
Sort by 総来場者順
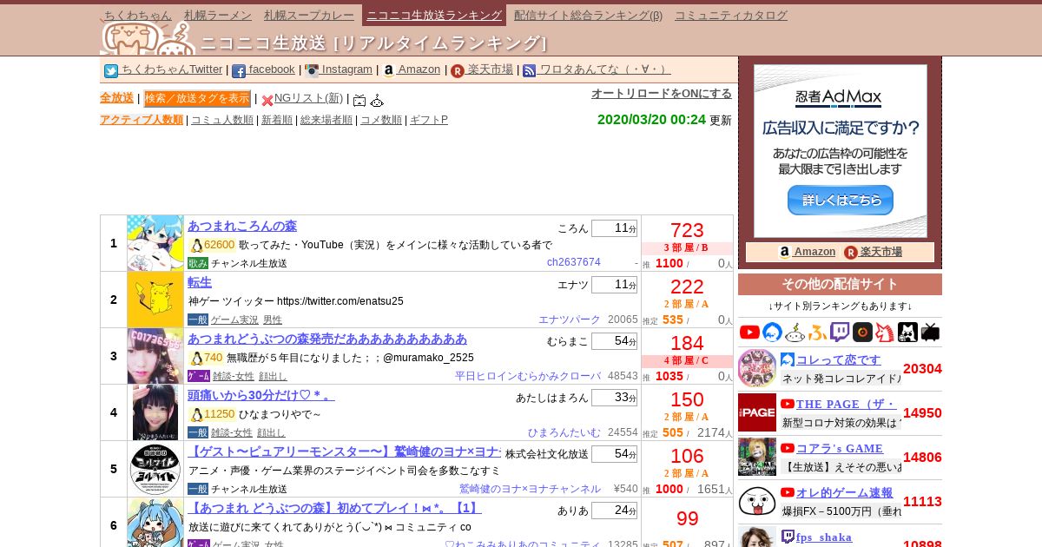[326, 120]
